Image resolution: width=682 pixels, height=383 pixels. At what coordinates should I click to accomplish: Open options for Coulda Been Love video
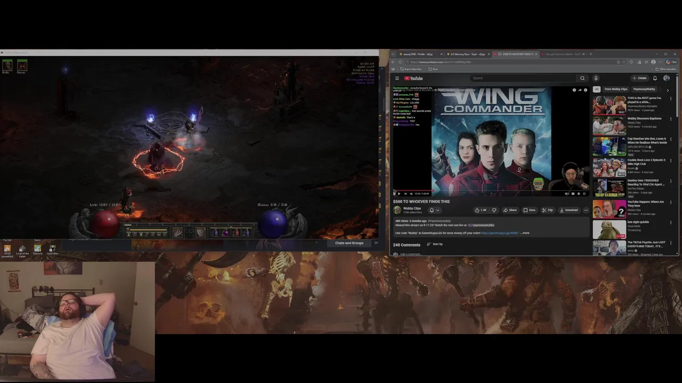pyautogui.click(x=671, y=161)
